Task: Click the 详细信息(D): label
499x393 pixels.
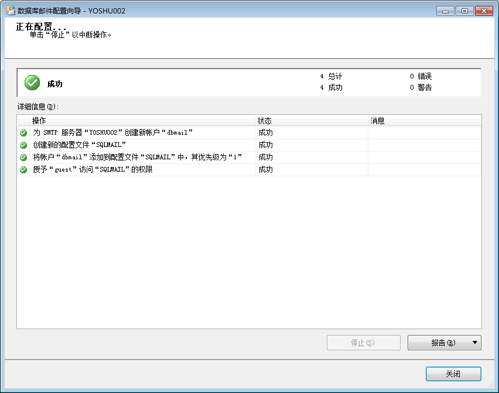Action: coord(38,107)
